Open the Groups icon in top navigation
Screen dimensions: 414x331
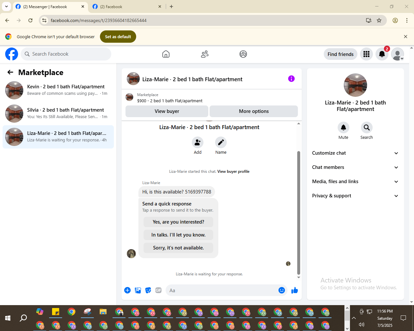click(x=243, y=54)
